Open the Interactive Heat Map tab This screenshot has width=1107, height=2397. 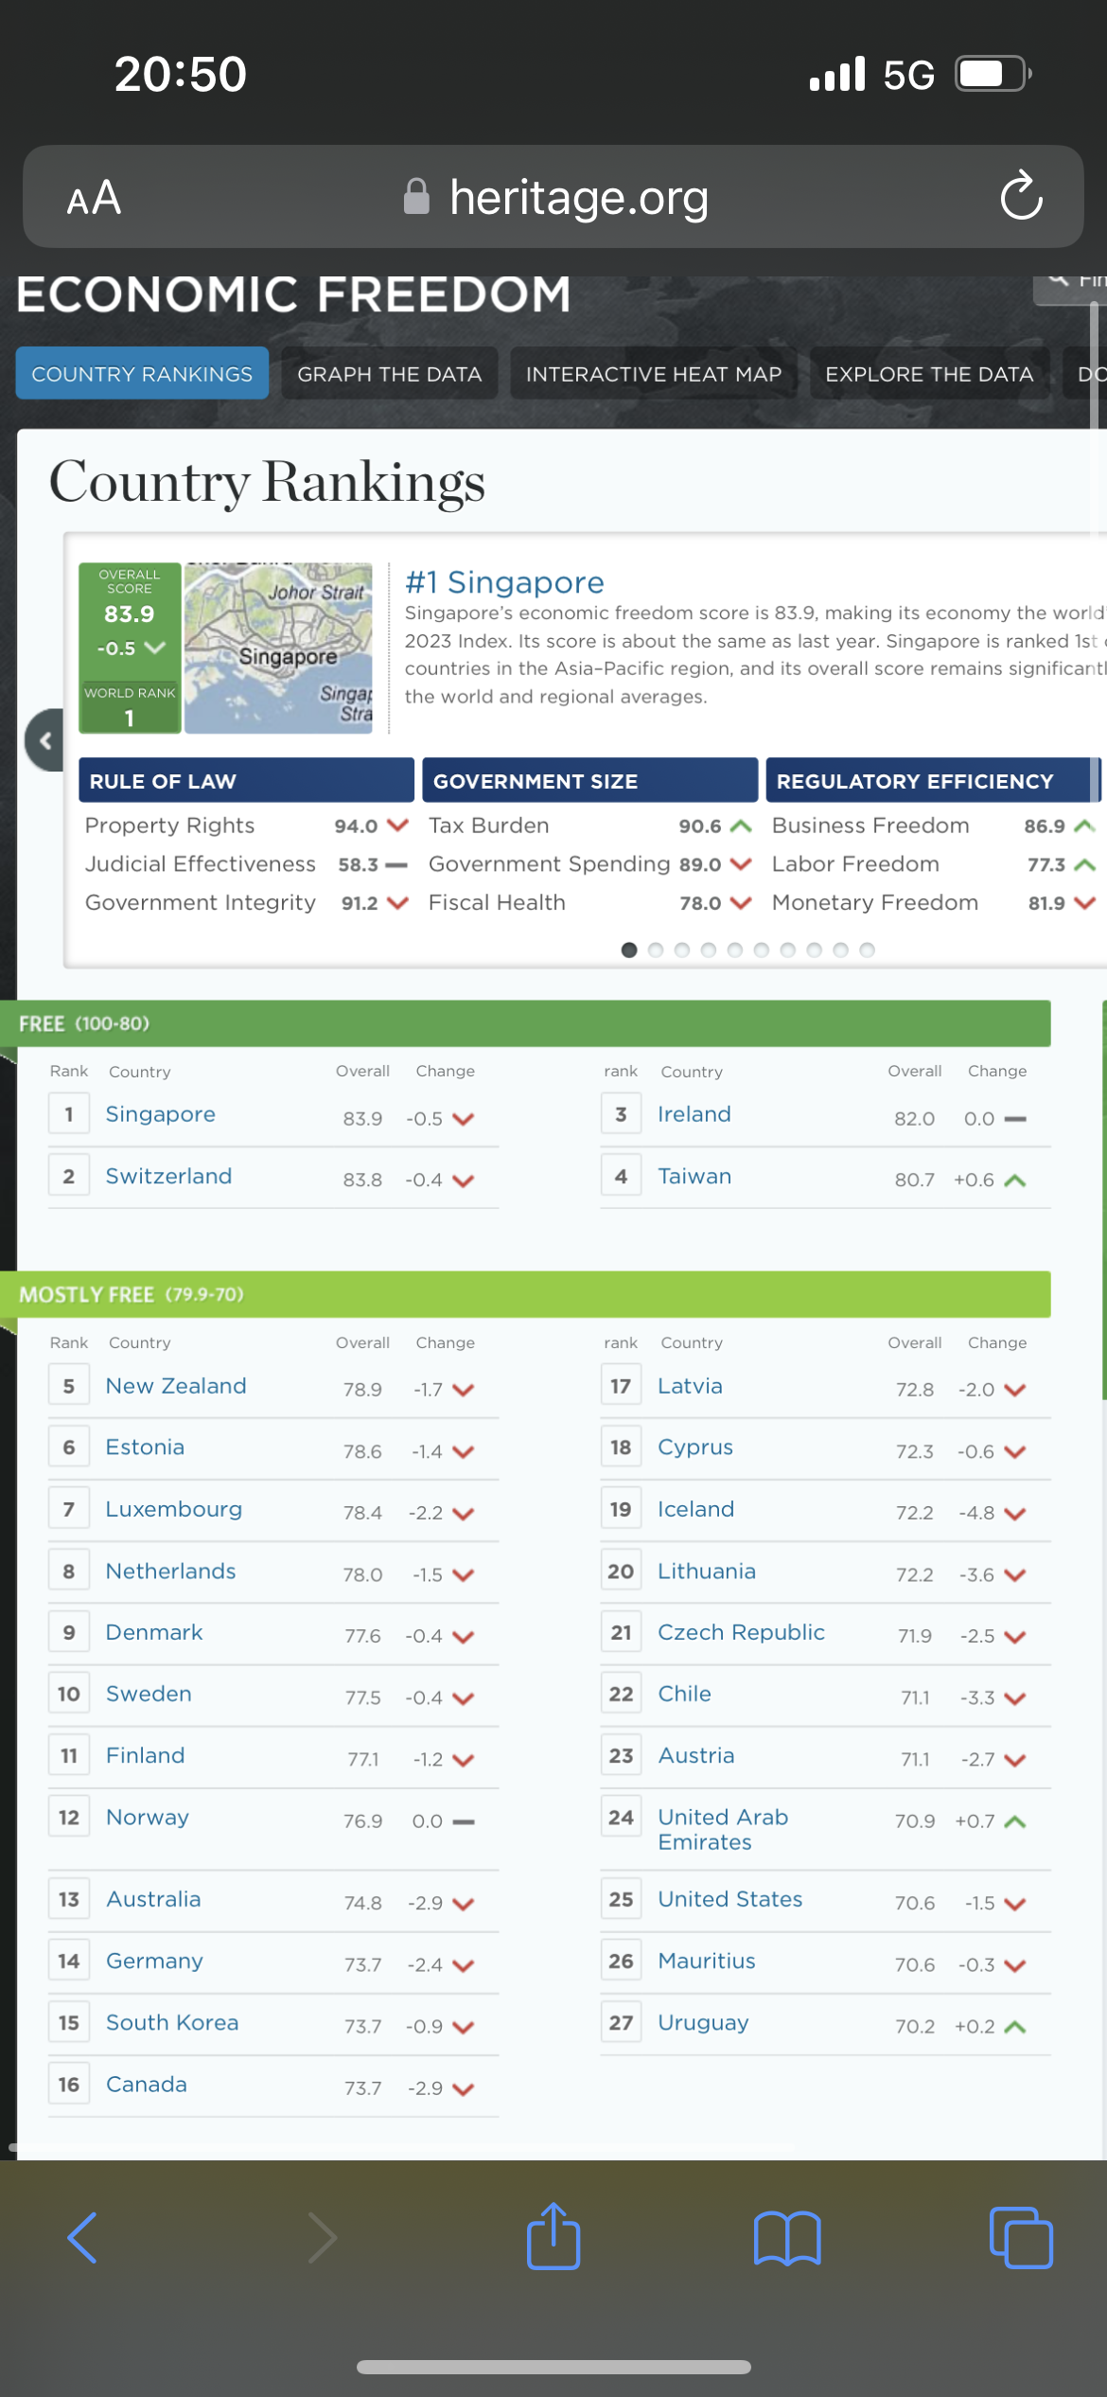(x=653, y=374)
